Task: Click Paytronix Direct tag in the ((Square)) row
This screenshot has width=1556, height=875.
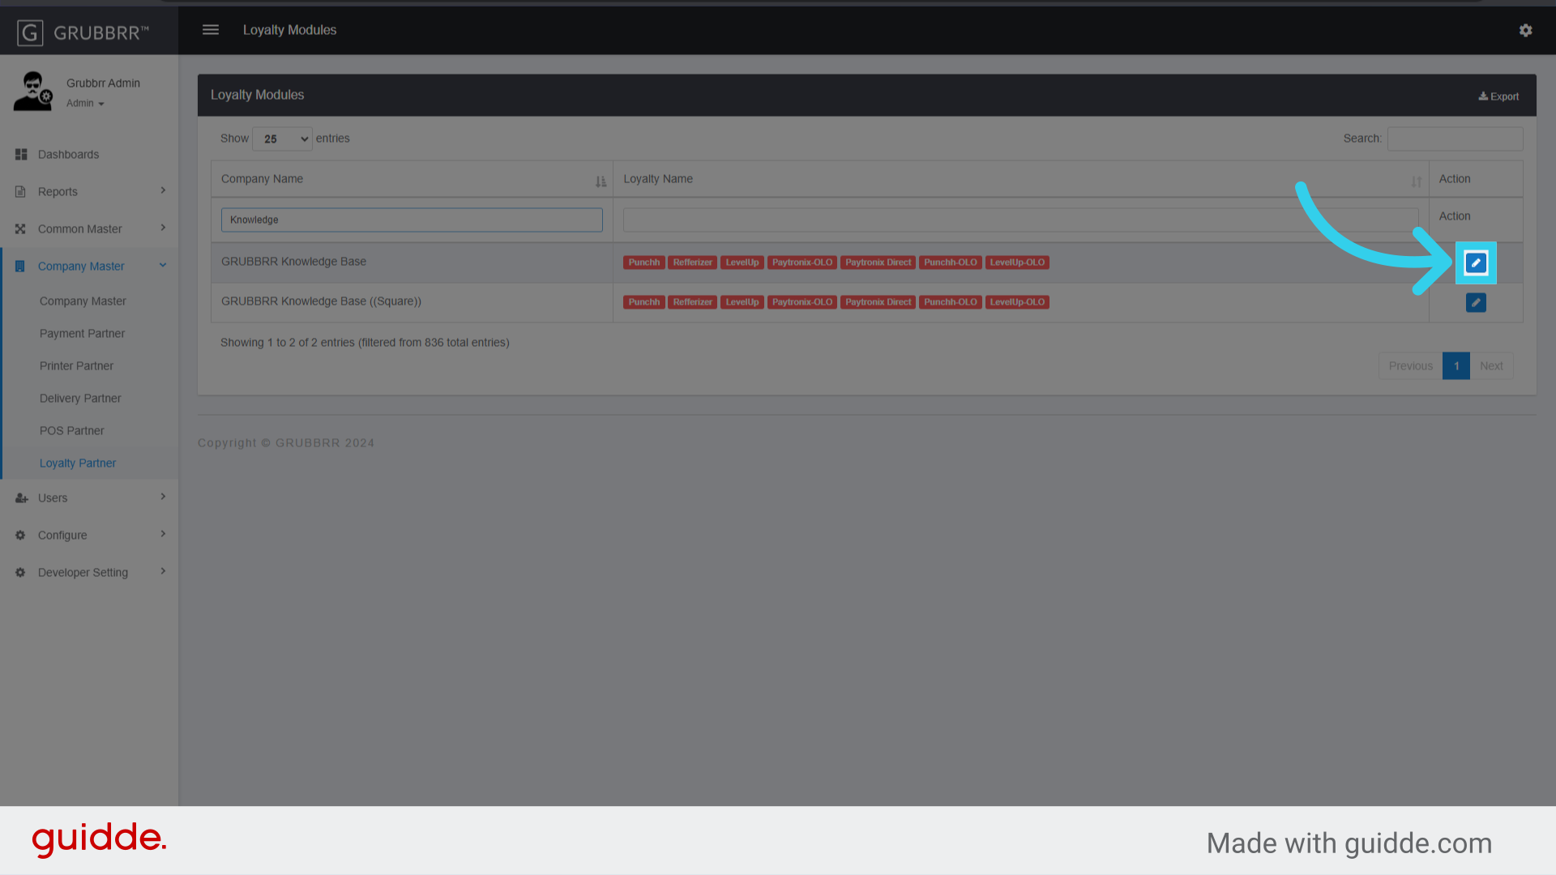Action: point(878,302)
